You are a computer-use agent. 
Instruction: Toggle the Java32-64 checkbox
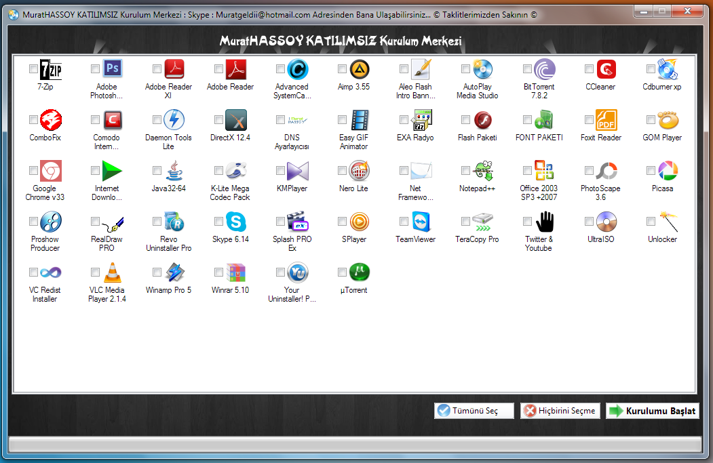pyautogui.click(x=157, y=171)
